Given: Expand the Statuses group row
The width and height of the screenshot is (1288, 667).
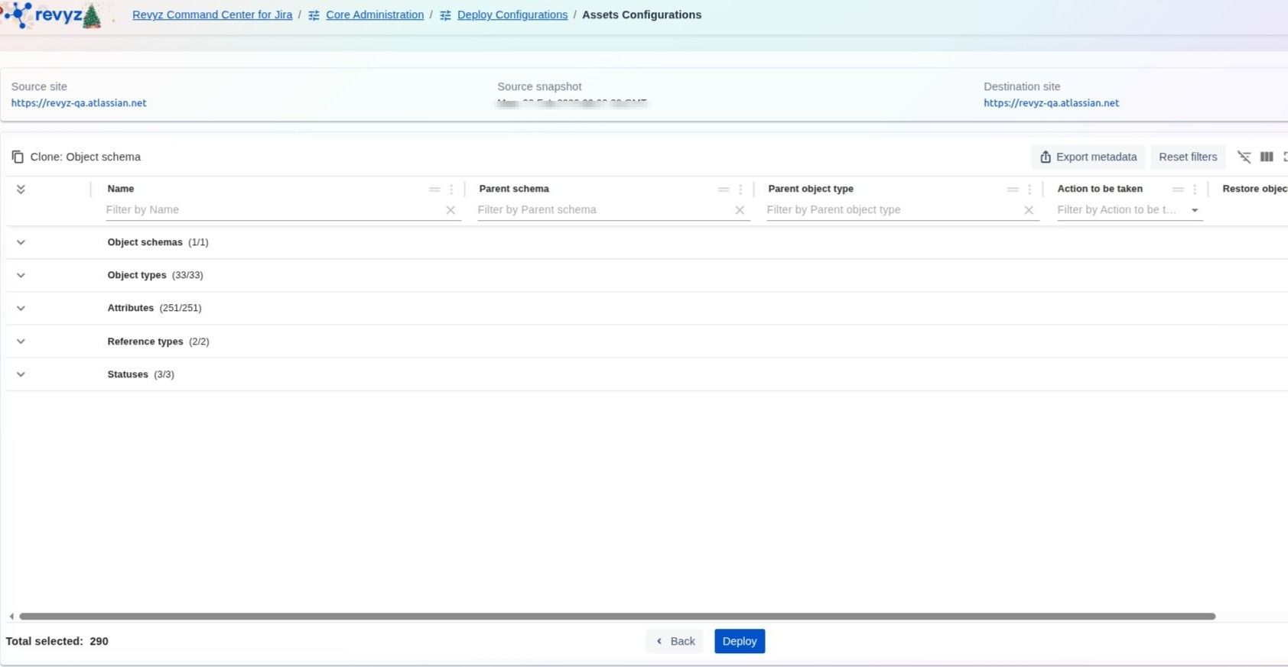Looking at the screenshot, I should point(21,374).
